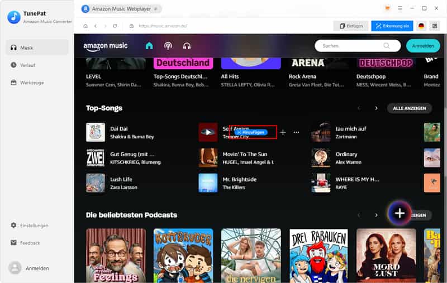Open the hamburger menu icon

tap(400, 8)
